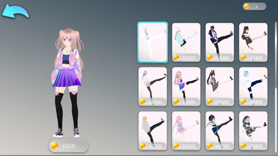Choose the 2000 coin character card
The height and width of the screenshot is (156, 278).
(x=153, y=86)
